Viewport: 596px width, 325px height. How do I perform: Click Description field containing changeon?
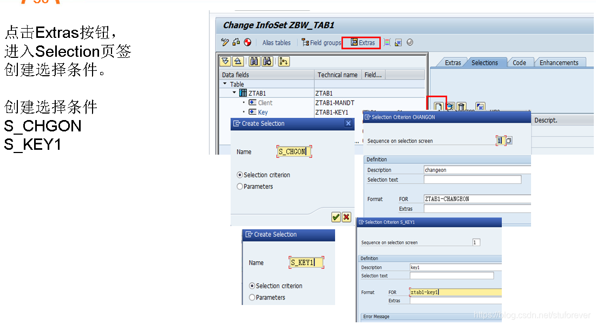pos(477,170)
